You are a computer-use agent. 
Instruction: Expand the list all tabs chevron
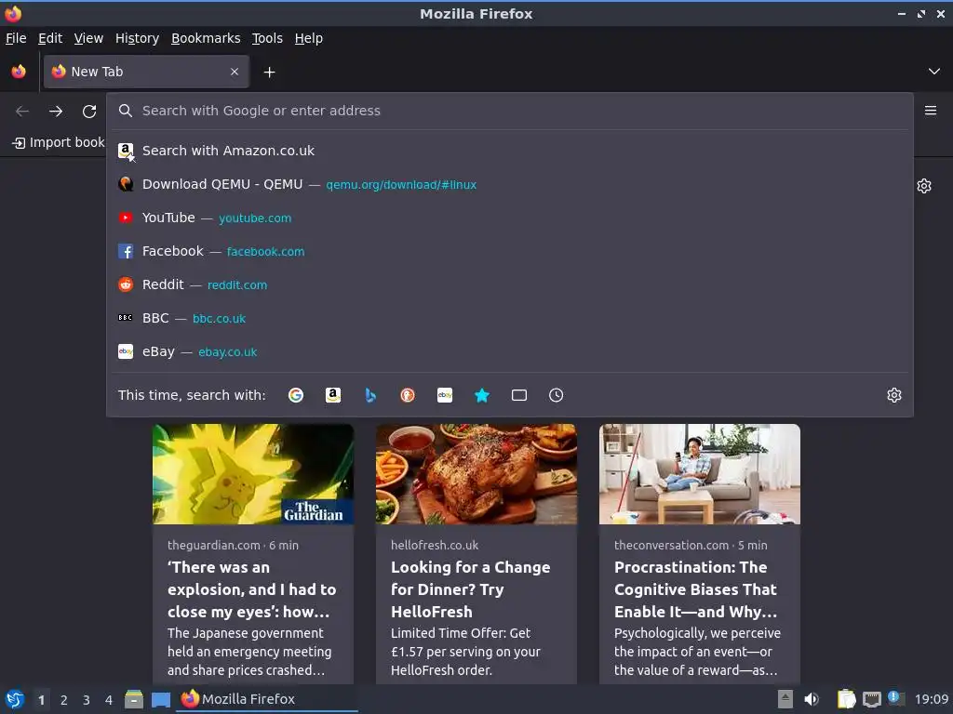pyautogui.click(x=934, y=72)
